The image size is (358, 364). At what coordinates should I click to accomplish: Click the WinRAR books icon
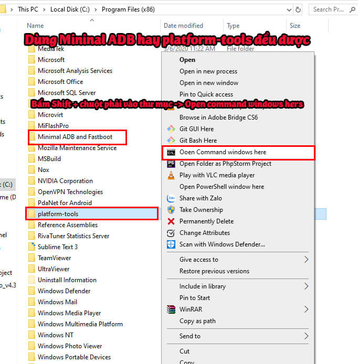(171, 309)
